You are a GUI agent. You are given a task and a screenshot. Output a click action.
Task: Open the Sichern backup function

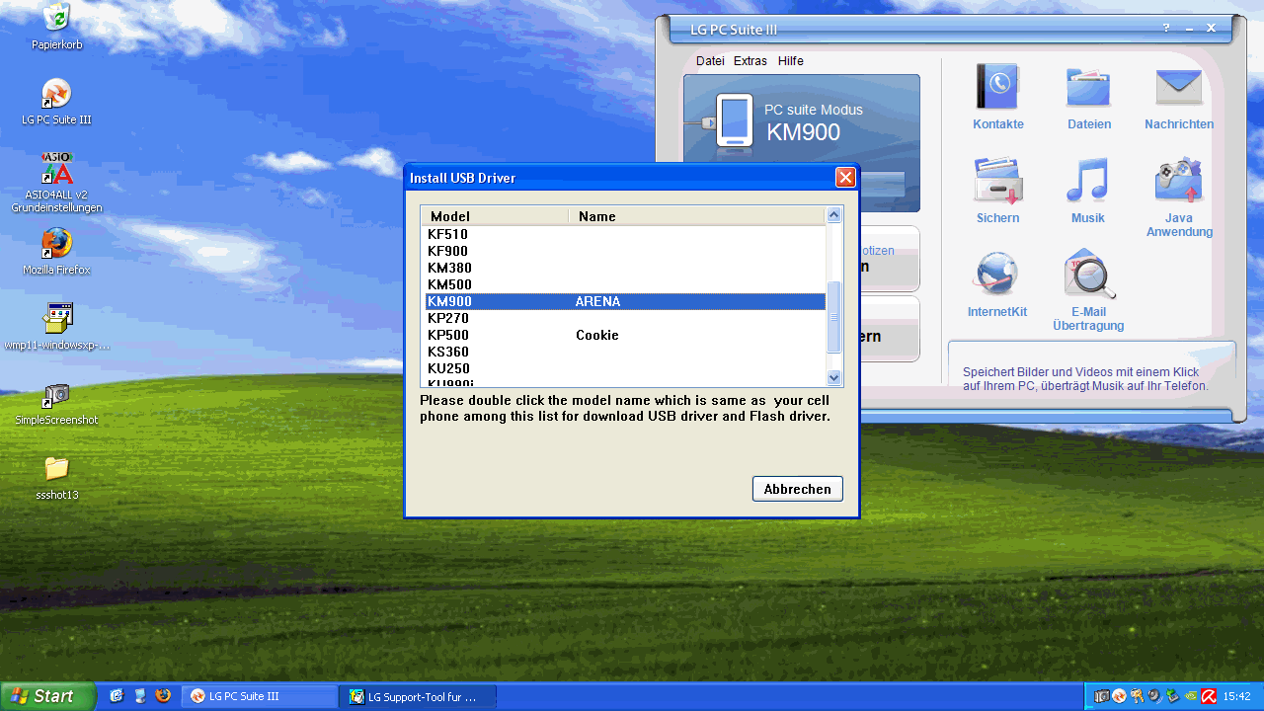pyautogui.click(x=997, y=191)
